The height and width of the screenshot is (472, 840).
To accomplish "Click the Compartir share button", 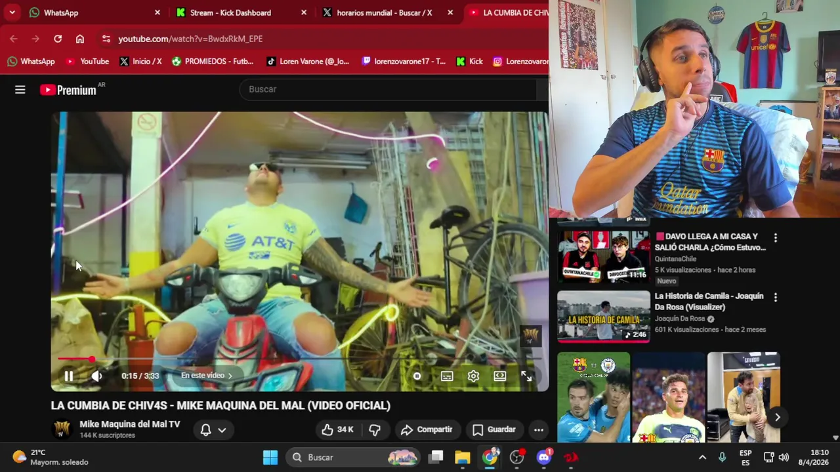I will [x=427, y=429].
